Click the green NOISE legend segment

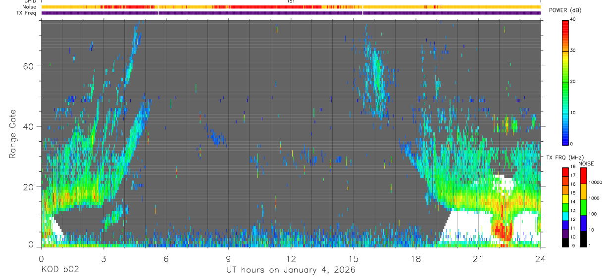583,207
